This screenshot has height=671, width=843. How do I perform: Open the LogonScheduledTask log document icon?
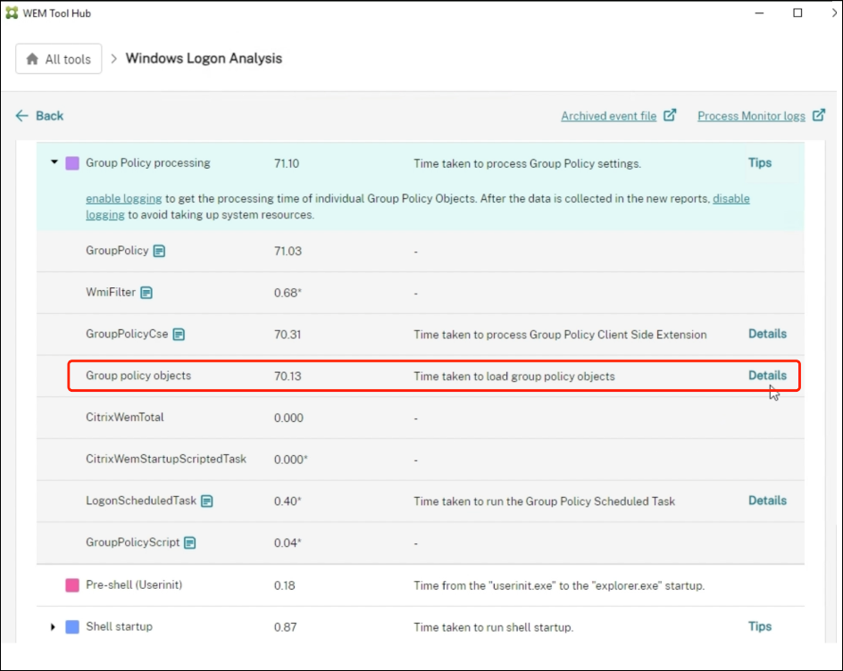point(207,501)
